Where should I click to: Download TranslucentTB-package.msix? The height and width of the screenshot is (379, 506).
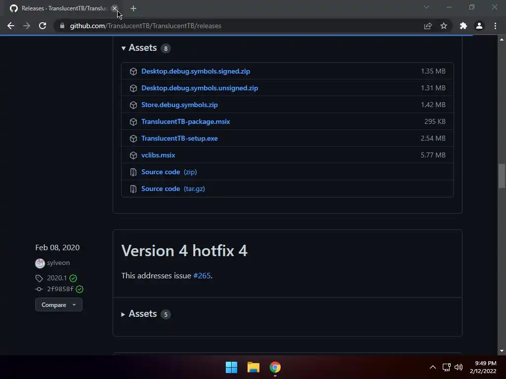tap(186, 121)
